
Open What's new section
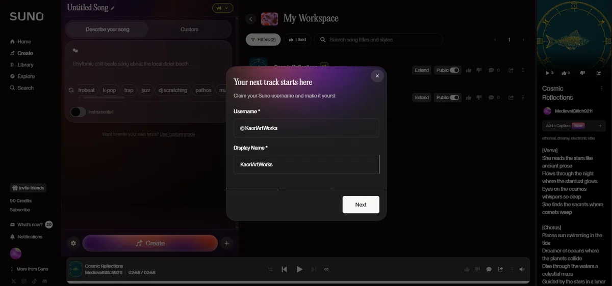(31, 224)
